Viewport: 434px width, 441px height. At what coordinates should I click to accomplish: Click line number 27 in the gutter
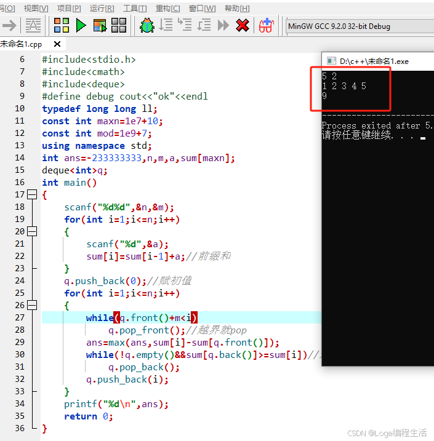[x=20, y=317]
